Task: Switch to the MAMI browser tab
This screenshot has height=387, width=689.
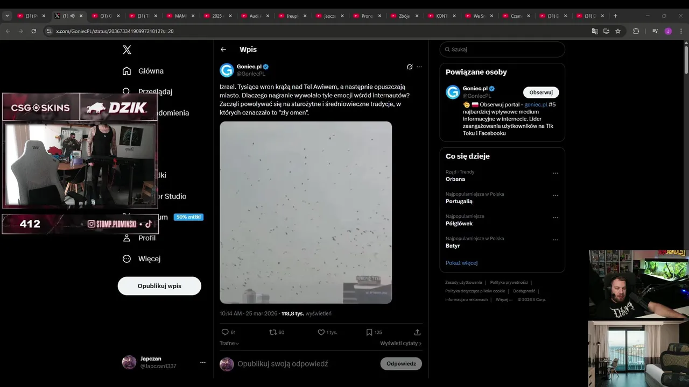Action: point(180,16)
